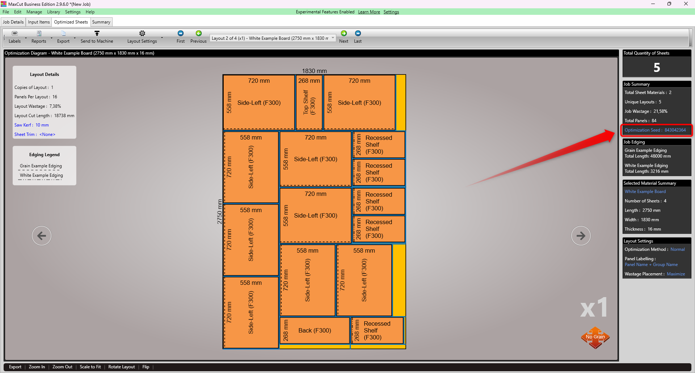
Task: Click the Grain Example Edging legend entry
Action: click(41, 166)
